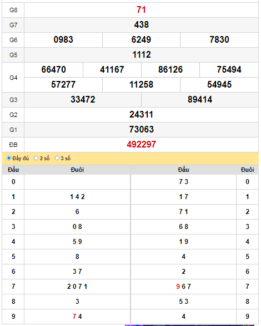Click the G6 result 6249
The image size is (261, 326).
pyautogui.click(x=141, y=40)
